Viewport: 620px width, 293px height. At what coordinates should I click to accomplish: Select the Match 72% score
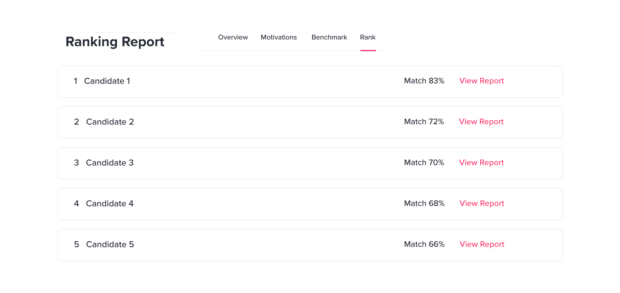pyautogui.click(x=424, y=122)
